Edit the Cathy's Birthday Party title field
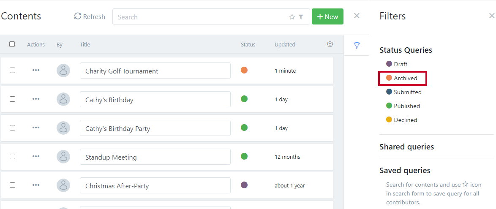This screenshot has width=496, height=209. [155, 128]
